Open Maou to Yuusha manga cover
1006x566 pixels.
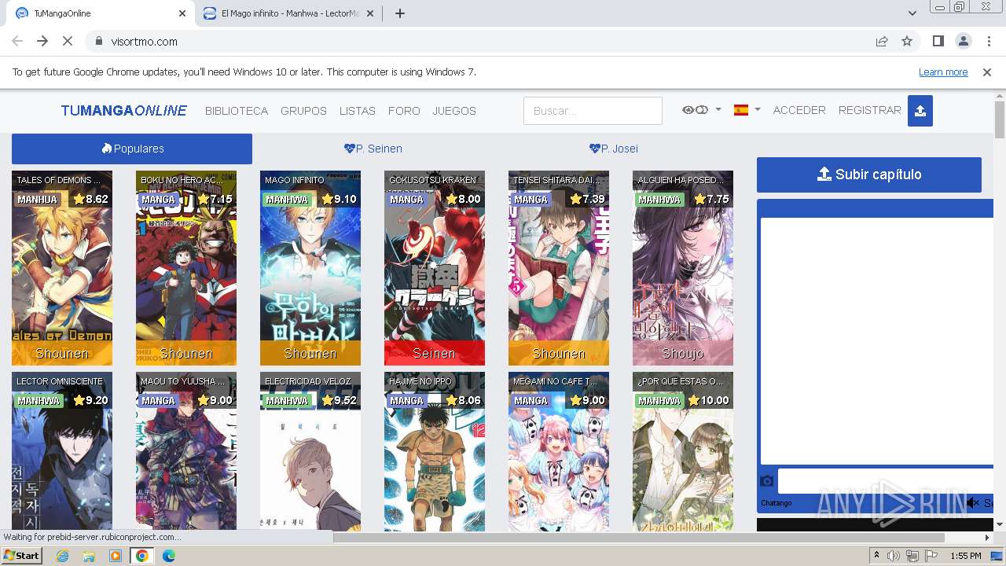186,451
